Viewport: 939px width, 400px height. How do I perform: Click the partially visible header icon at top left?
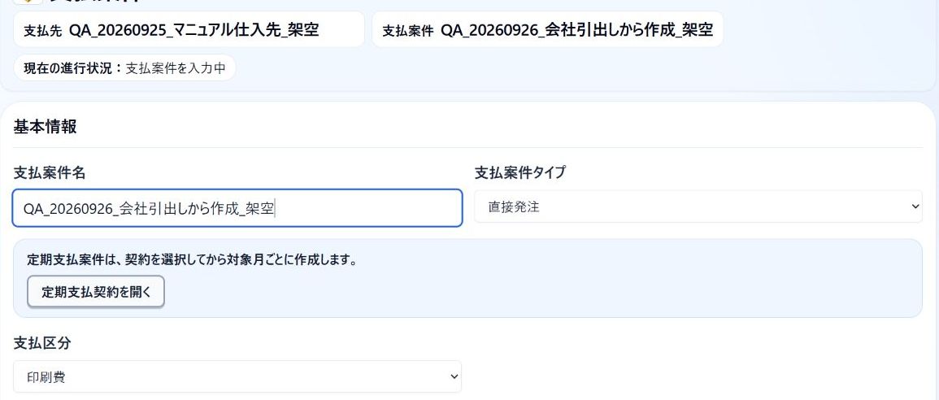point(28,2)
